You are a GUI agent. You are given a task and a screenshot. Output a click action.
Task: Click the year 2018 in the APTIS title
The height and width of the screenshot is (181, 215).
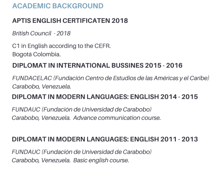click(x=120, y=21)
